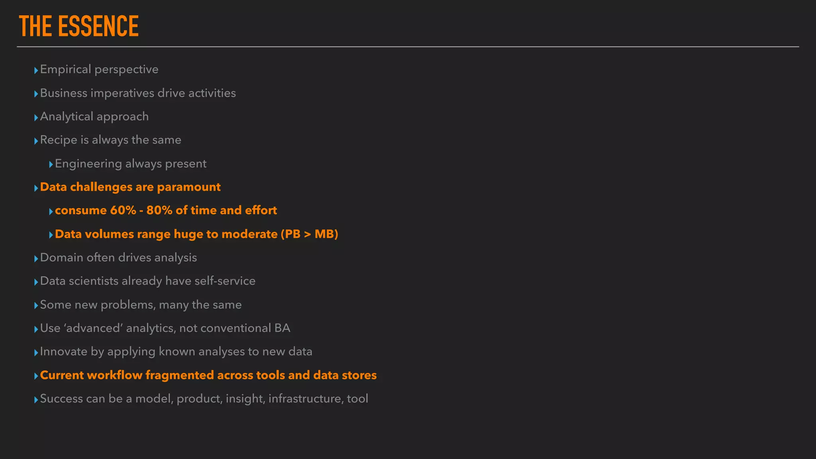Click the bullet arrow before Innovate by applying
816x459 pixels.
36,353
